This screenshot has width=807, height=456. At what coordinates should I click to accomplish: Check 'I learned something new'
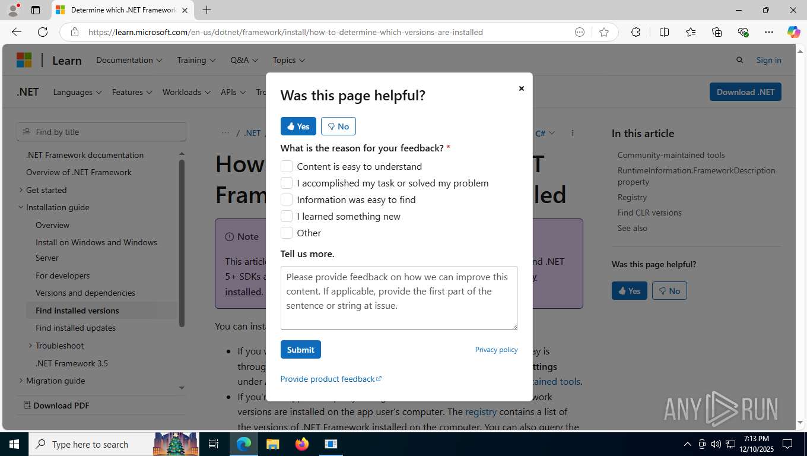click(x=287, y=216)
